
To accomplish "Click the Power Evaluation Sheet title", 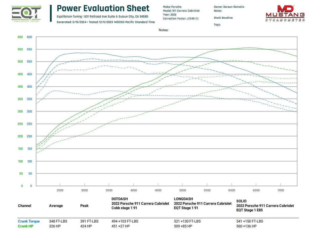I will click(x=103, y=8).
